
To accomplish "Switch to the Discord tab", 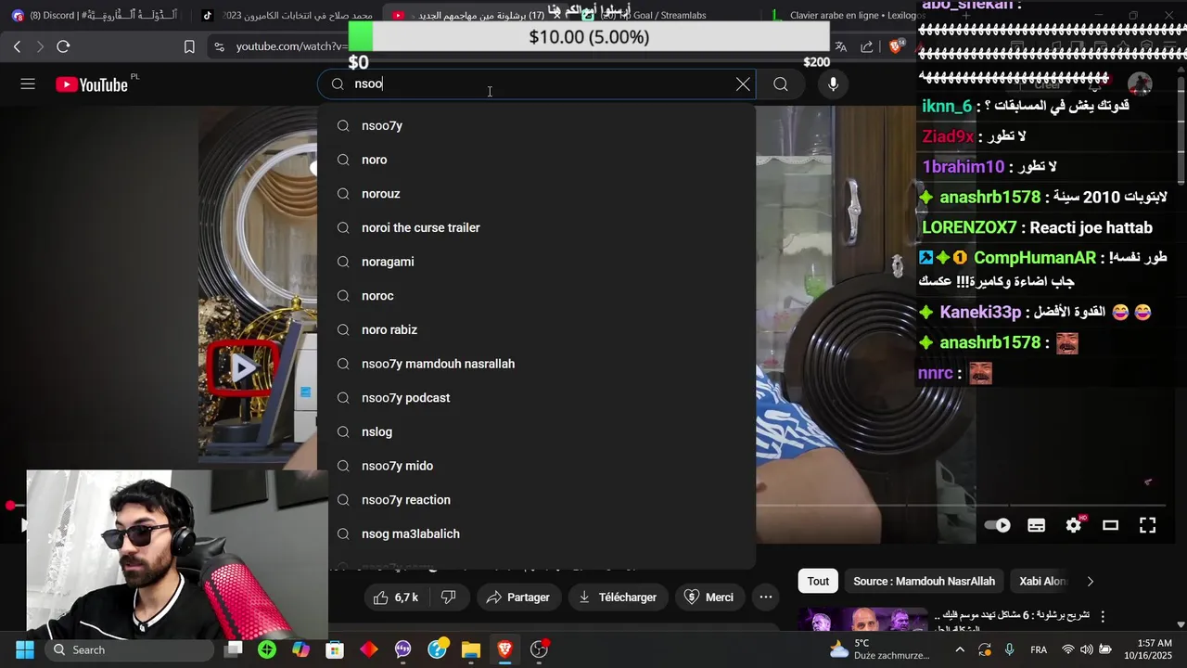I will (96, 15).
